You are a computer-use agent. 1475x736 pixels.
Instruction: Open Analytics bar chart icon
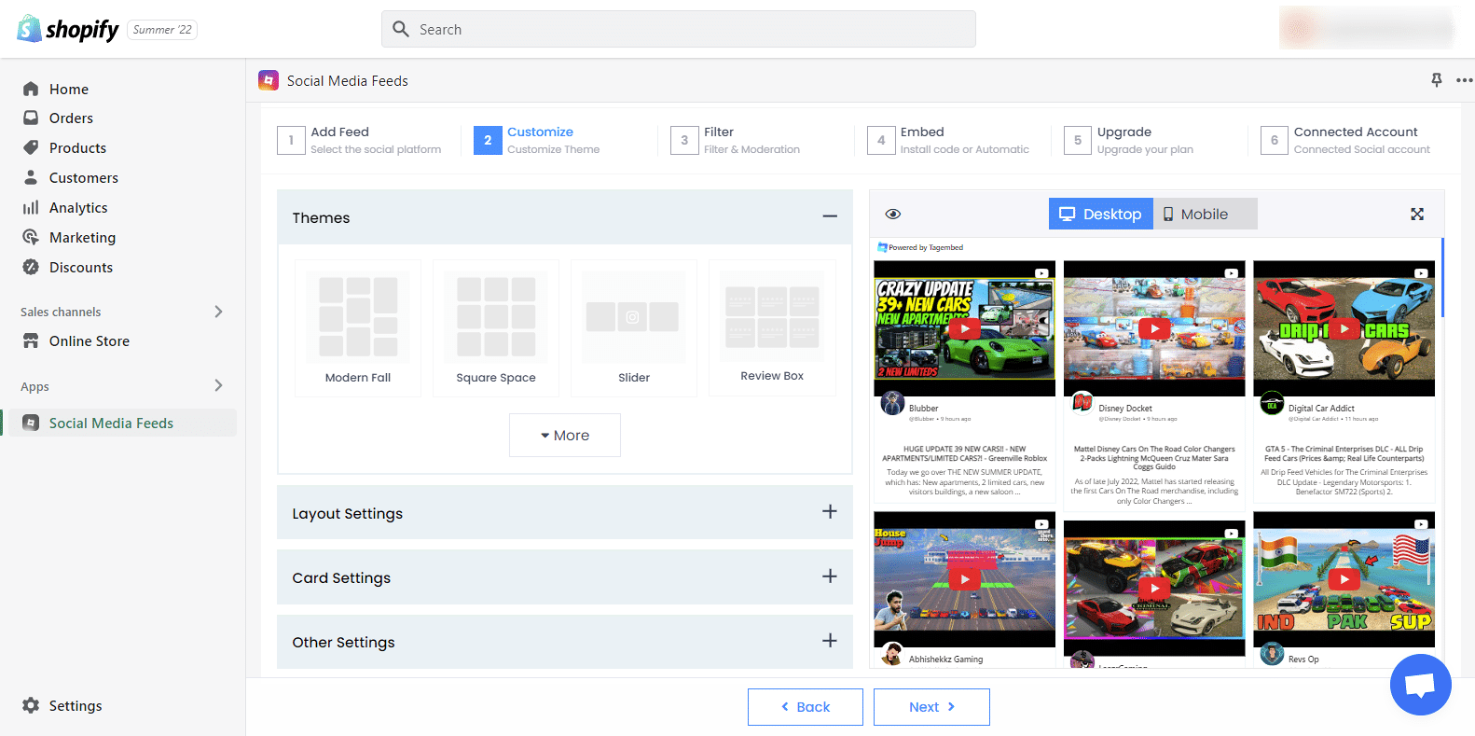[31, 207]
